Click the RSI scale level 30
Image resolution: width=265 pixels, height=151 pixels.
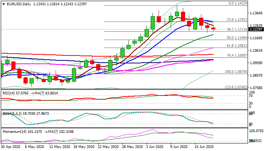(x=251, y=103)
